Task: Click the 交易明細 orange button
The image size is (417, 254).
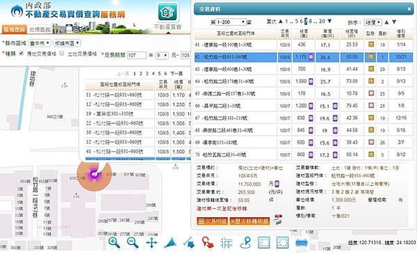Action: (212, 221)
